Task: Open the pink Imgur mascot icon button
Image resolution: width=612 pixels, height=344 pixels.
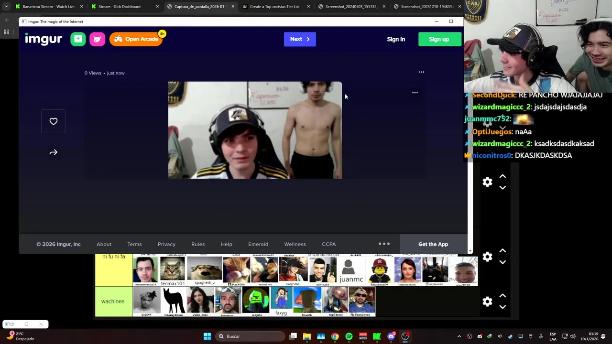Action: 97,39
